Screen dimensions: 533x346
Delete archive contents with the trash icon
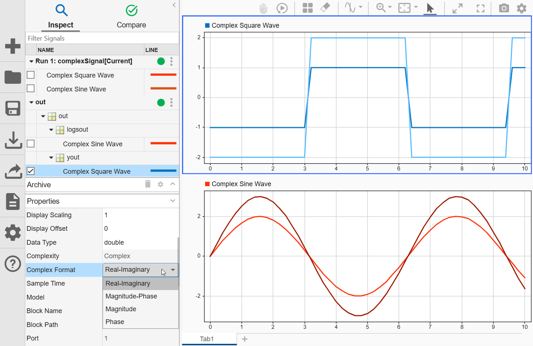pyautogui.click(x=148, y=184)
